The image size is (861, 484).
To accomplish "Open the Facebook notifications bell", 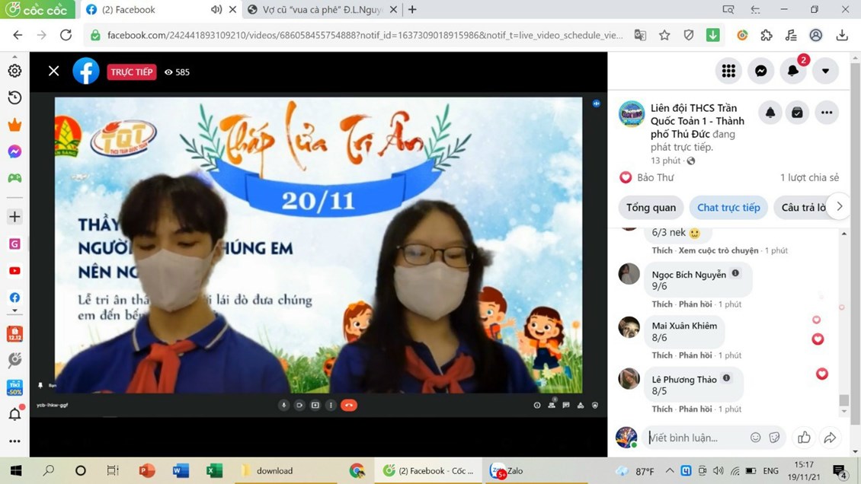I will pyautogui.click(x=792, y=71).
